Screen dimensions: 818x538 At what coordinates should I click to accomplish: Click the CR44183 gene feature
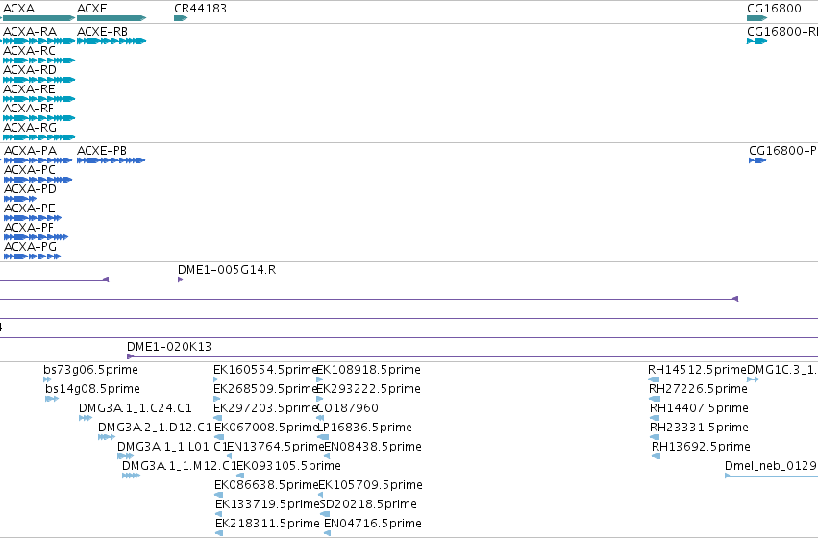click(x=181, y=18)
